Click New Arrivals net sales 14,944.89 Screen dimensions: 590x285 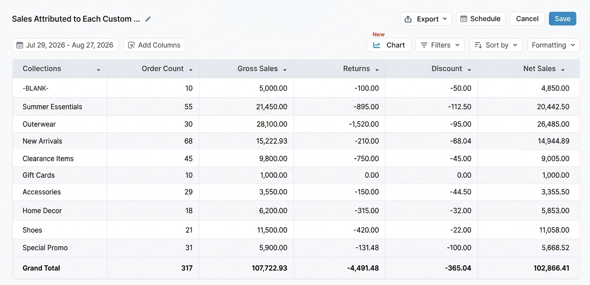click(554, 141)
